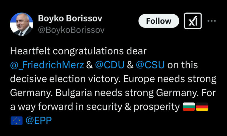The image size is (227, 136).
Task: Click Boyko Borissov's profile avatar
Action: (22, 24)
